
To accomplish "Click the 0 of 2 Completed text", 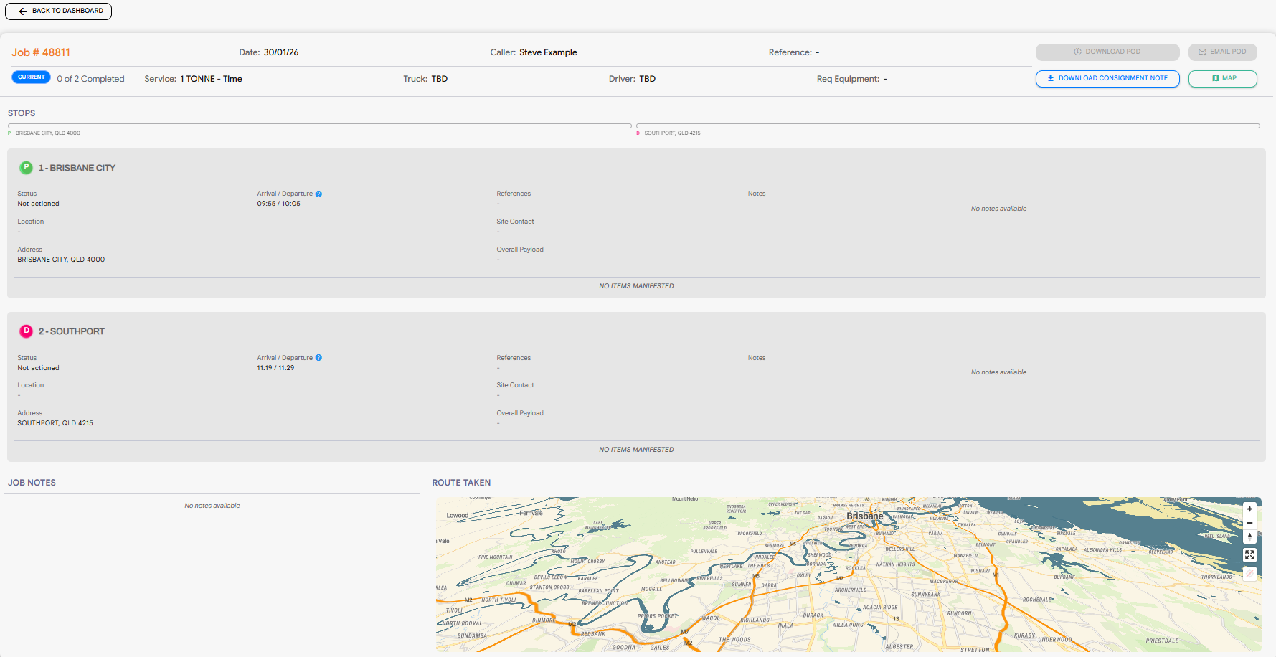I will [x=90, y=79].
